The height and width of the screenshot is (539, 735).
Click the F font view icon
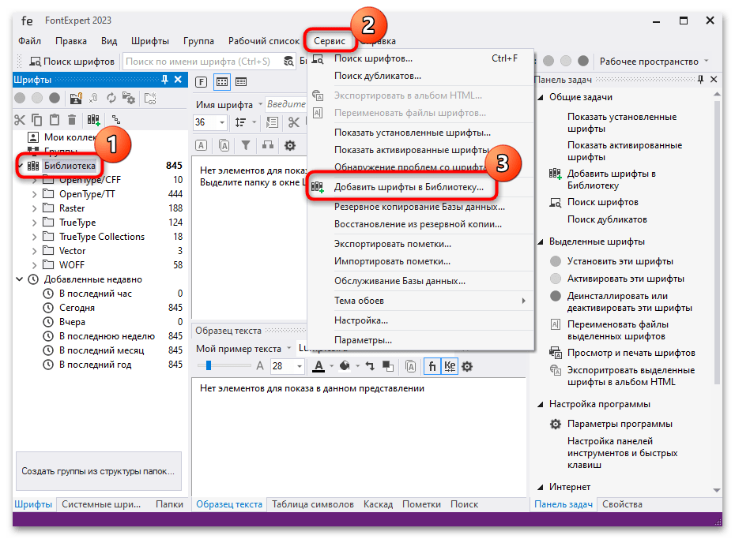[x=201, y=82]
